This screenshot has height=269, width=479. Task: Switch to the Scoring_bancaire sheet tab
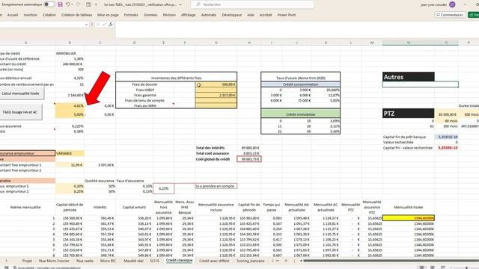point(250,261)
